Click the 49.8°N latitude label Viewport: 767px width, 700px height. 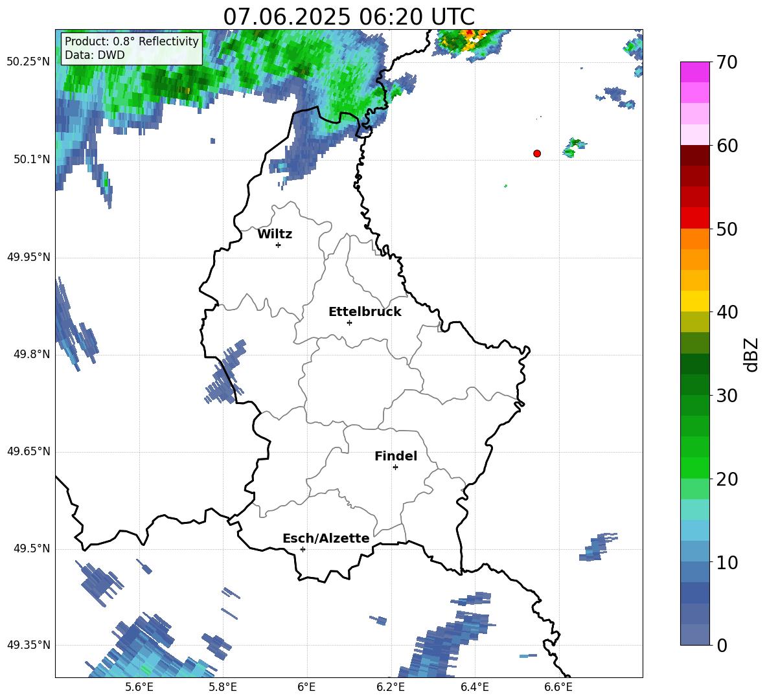[32, 354]
